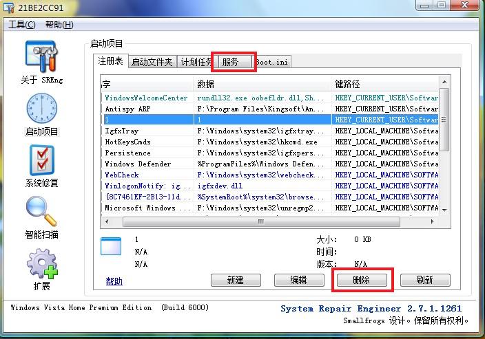Open the 帮助(H) menu
The height and width of the screenshot is (339, 485).
[x=59, y=24]
